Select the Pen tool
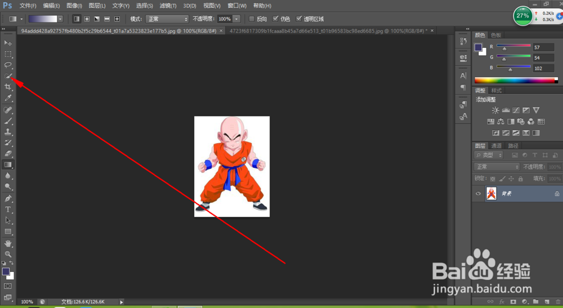The height and width of the screenshot is (308, 563). pyautogui.click(x=8, y=199)
